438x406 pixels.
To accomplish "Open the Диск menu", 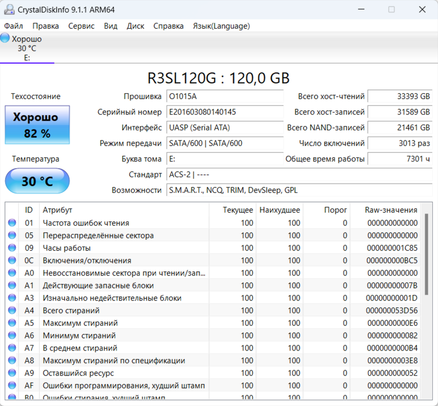I will pos(135,26).
